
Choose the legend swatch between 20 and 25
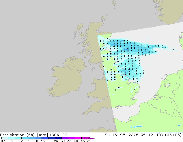[52, 138]
